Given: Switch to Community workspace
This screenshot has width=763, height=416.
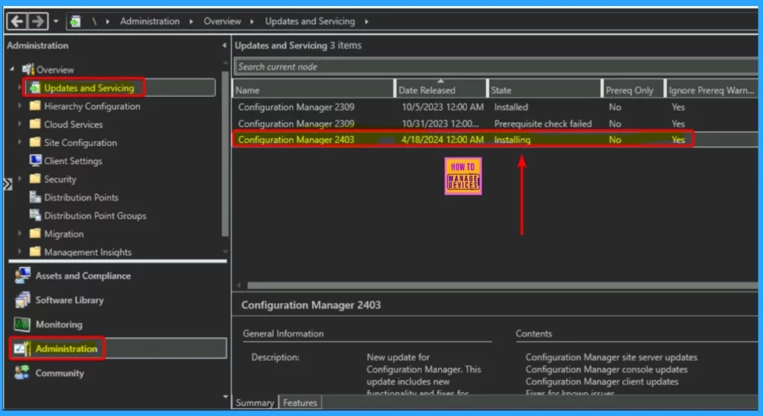Looking at the screenshot, I should (x=60, y=374).
